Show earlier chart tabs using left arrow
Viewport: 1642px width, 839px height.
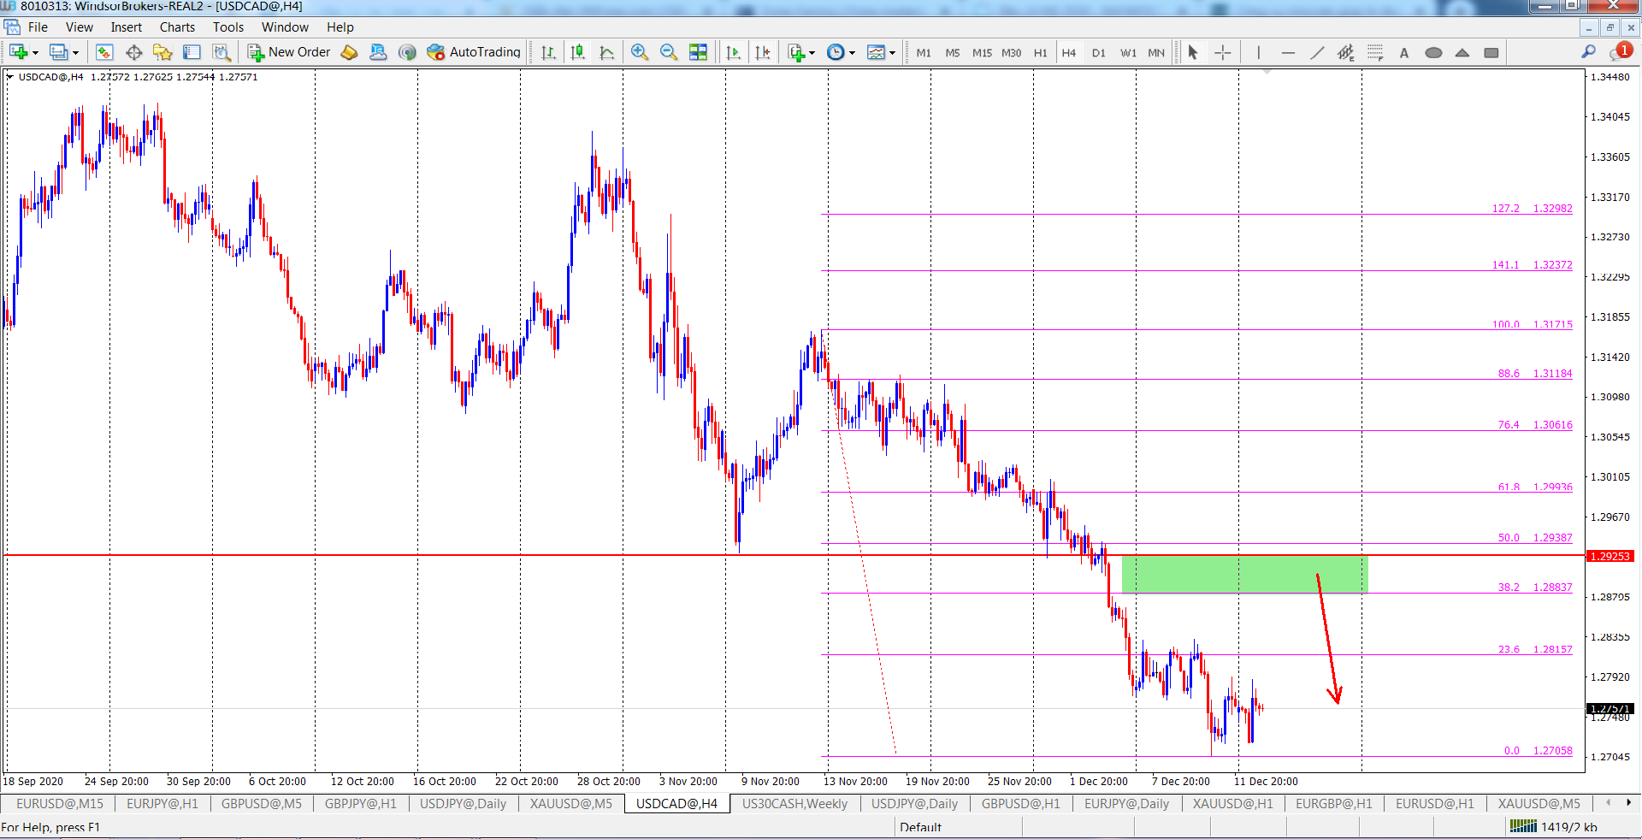[x=1609, y=802]
